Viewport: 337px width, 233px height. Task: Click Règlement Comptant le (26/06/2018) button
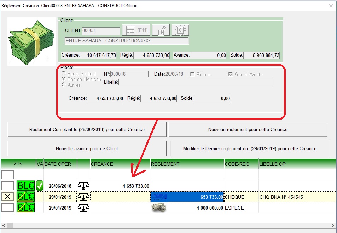(87, 130)
